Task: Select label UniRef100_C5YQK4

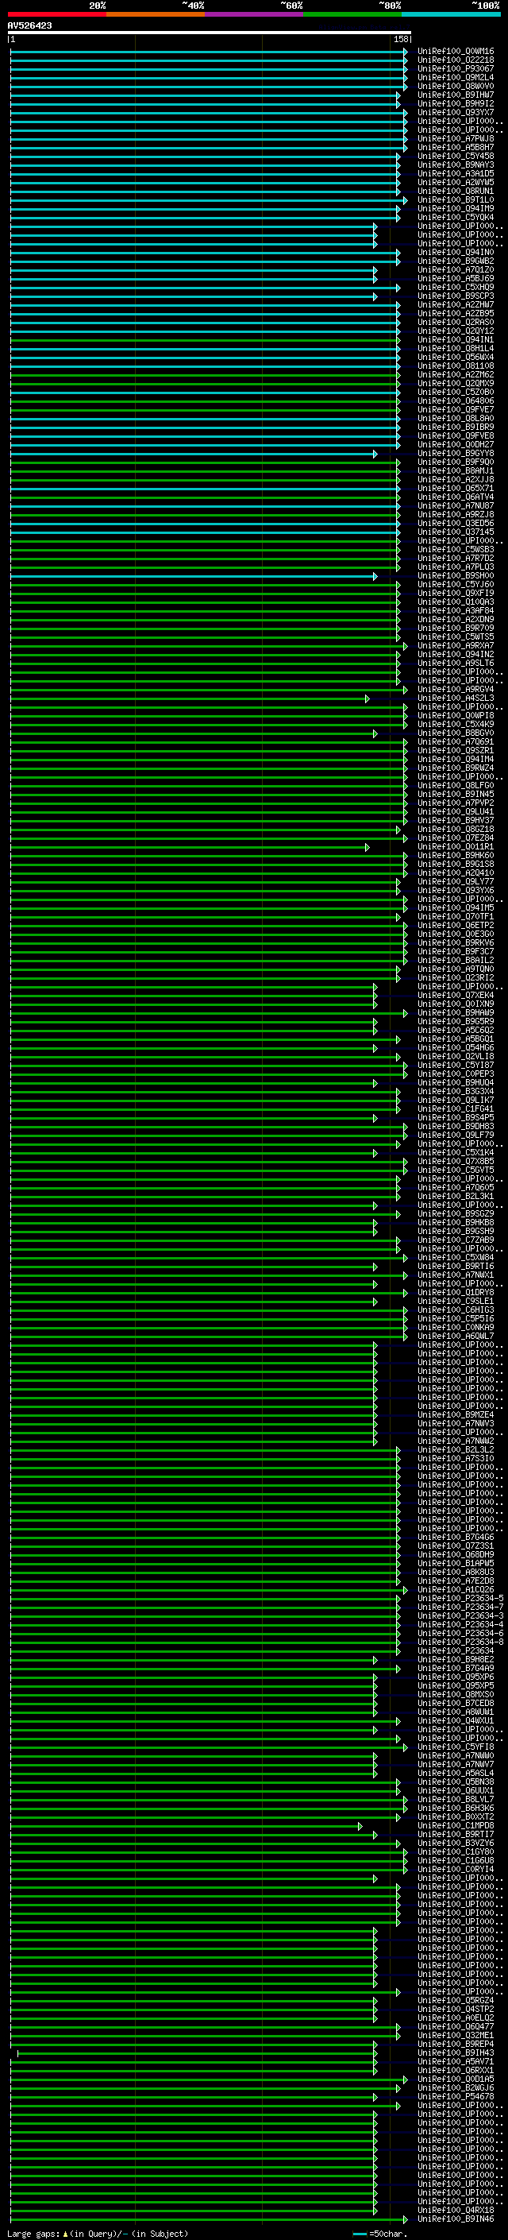Action: coord(455,218)
